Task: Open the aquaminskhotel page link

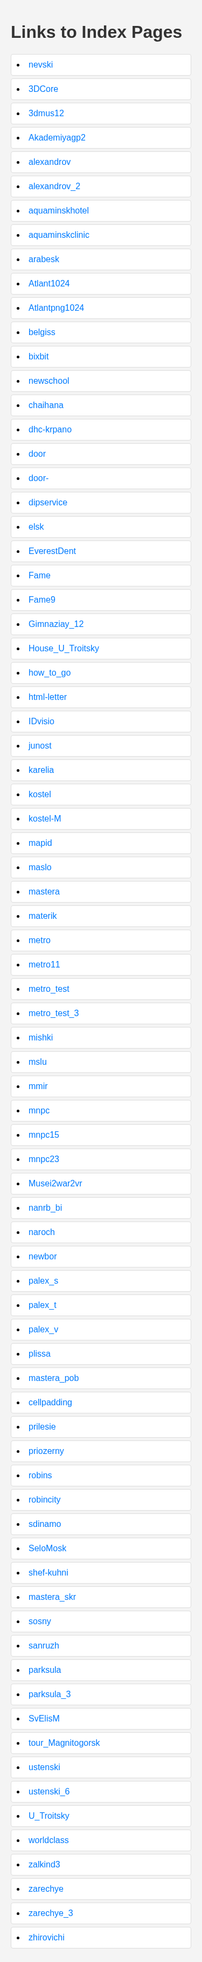Action: [x=59, y=210]
